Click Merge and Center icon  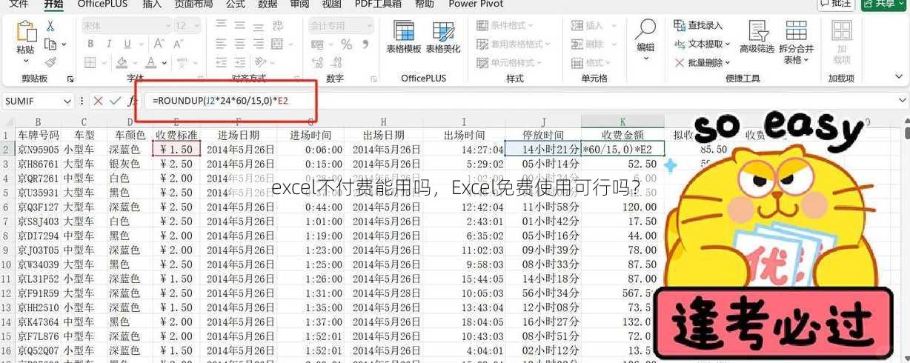click(x=279, y=44)
